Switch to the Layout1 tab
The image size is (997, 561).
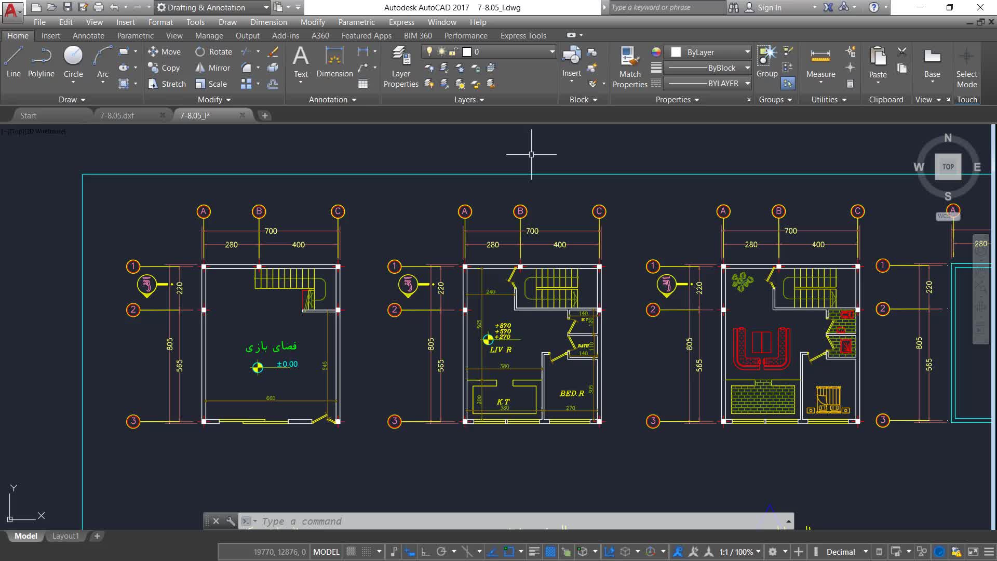[65, 536]
